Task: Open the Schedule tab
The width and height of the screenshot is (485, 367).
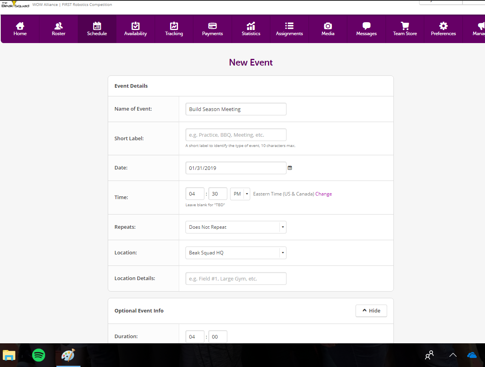Action: (97, 29)
